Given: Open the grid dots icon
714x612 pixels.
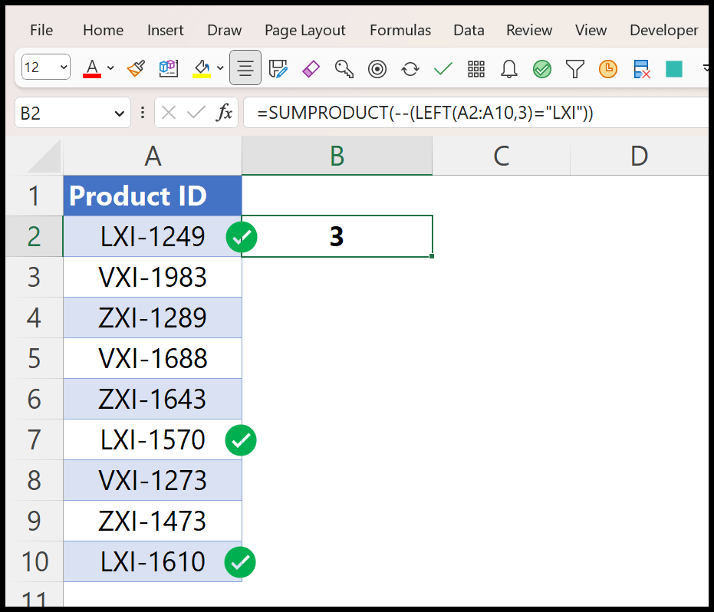Looking at the screenshot, I should click(476, 69).
